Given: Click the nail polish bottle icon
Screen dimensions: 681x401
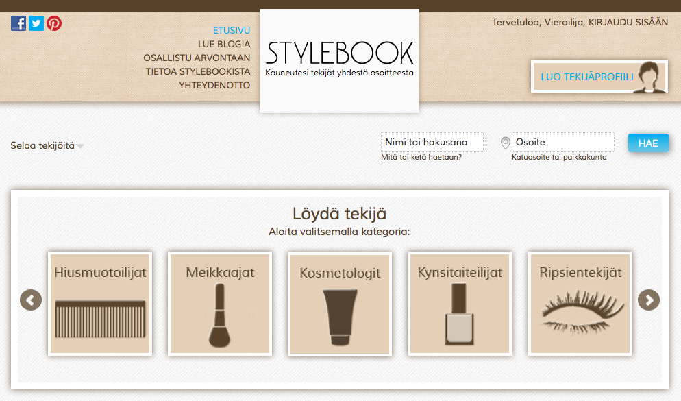Looking at the screenshot, I should 460,315.
